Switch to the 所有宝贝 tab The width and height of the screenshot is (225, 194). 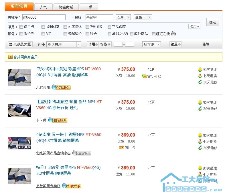(19, 7)
